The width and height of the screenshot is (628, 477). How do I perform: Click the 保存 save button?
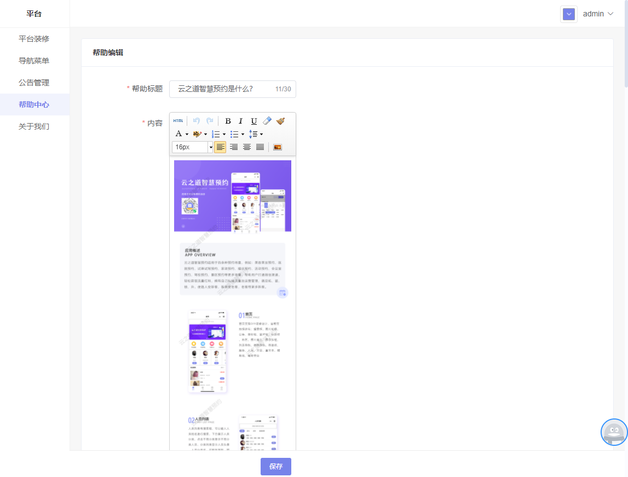(x=276, y=467)
